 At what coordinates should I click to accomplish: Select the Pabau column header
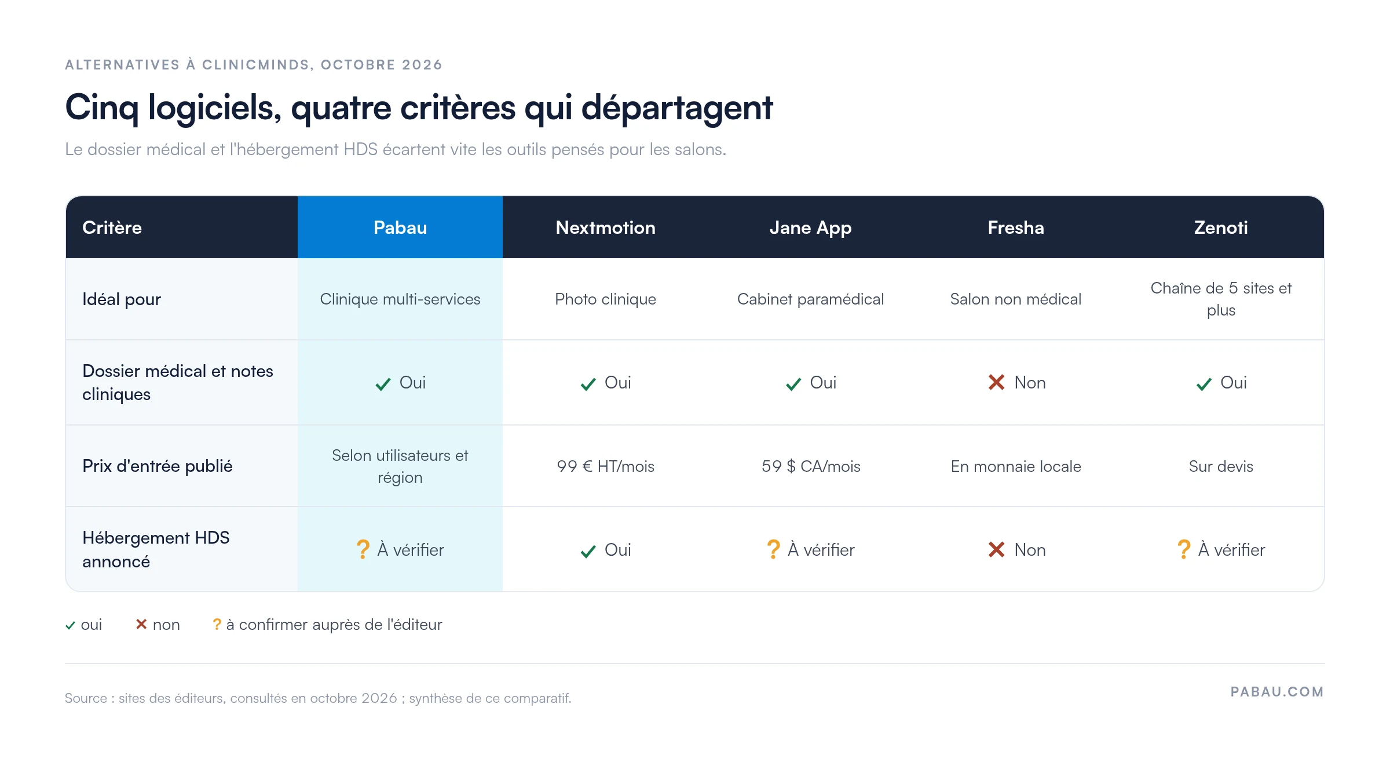(x=400, y=227)
